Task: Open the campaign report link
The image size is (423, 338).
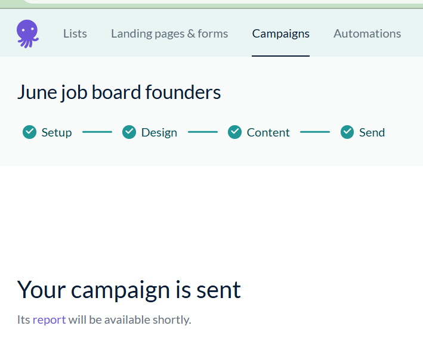Action: (49, 320)
